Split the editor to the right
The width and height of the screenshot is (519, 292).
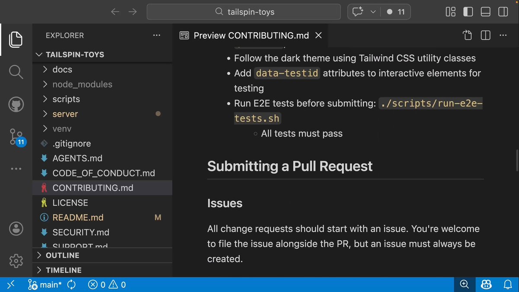coord(485,35)
